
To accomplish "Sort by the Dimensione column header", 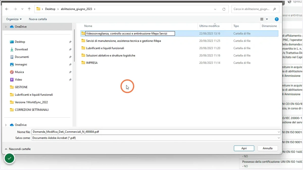I will [269, 26].
